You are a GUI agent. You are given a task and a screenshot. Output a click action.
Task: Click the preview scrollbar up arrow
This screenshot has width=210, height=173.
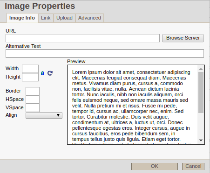coord(201,69)
